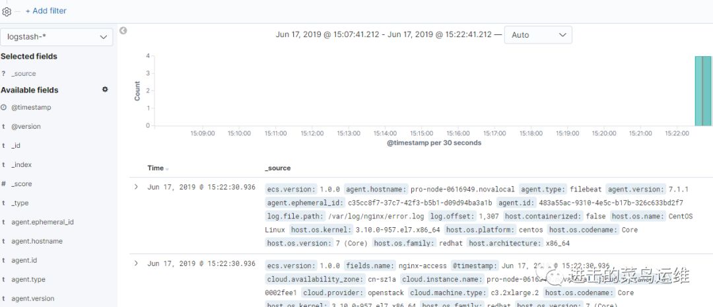This screenshot has height=307, width=713.
Task: Select the @timestamp field
Action: 31,108
